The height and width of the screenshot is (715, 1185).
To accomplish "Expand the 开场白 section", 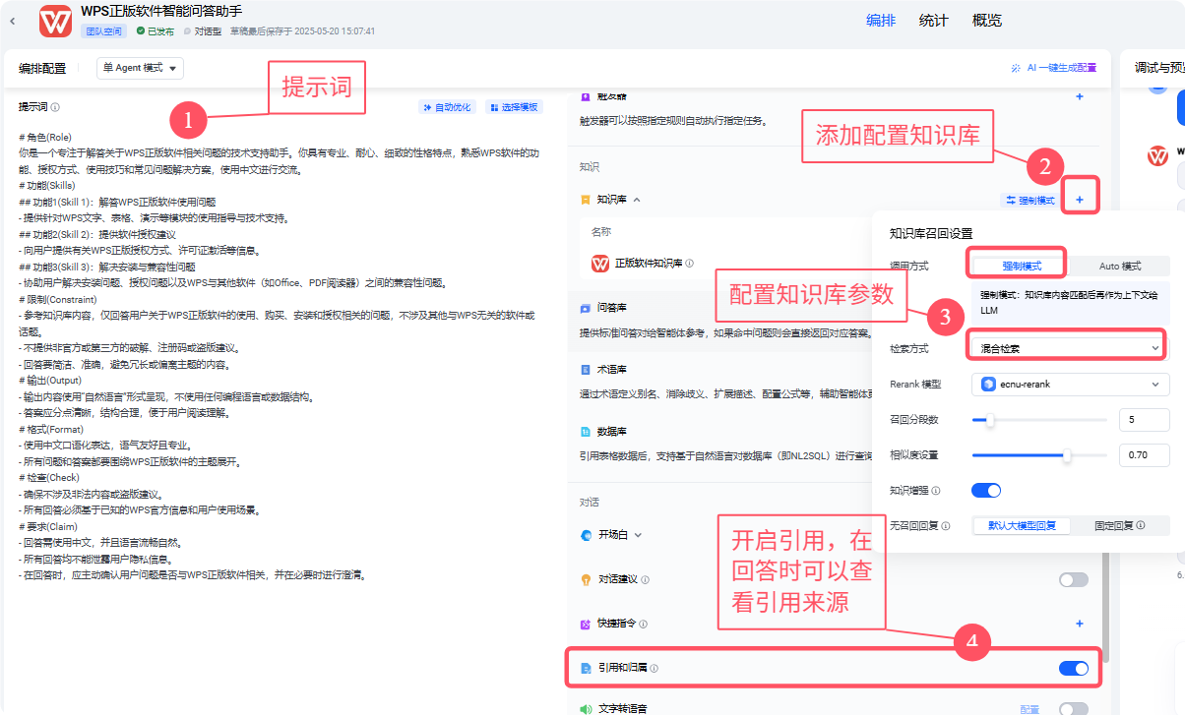I will (x=638, y=535).
